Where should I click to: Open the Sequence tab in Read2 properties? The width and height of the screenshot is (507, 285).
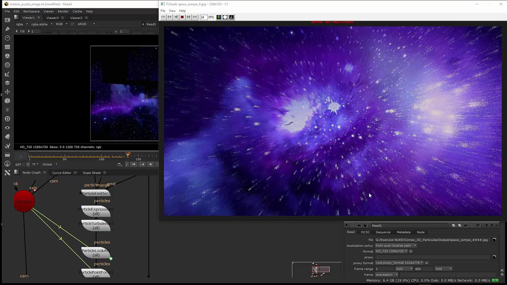[x=383, y=232]
